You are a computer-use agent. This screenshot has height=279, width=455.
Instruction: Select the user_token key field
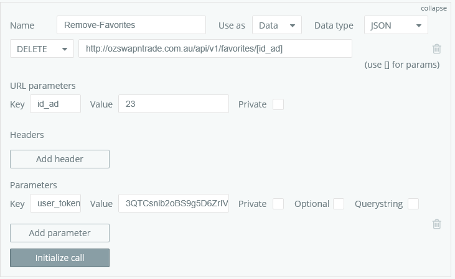pos(55,204)
